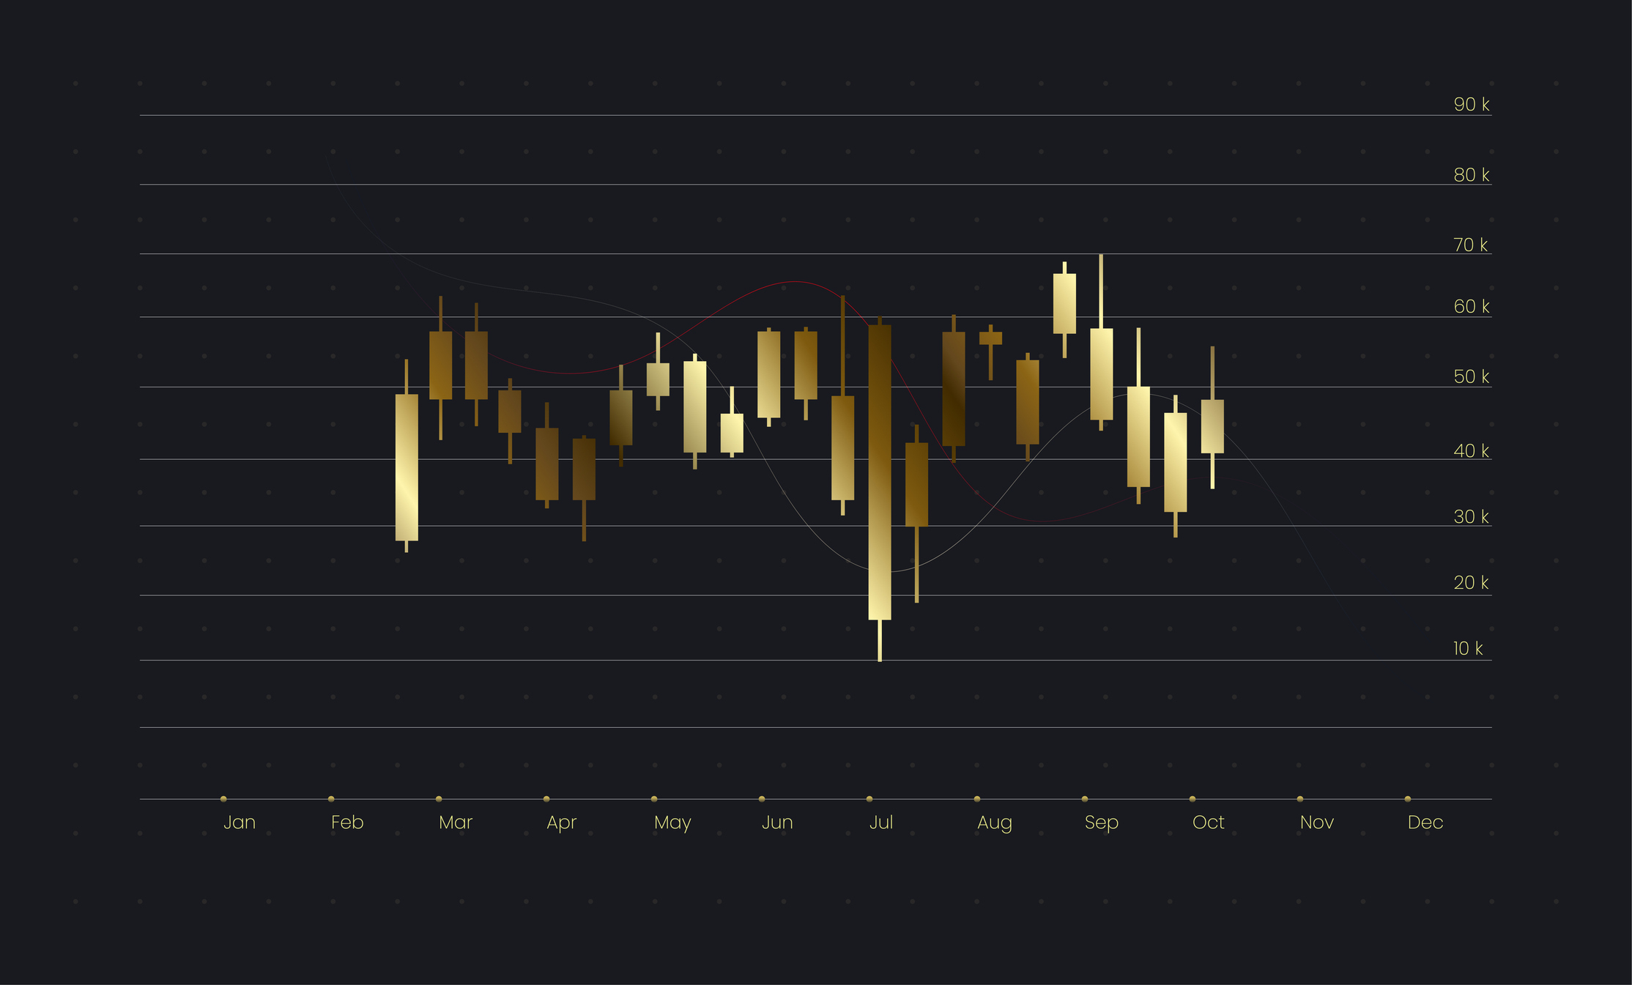Click the Apr month label
1632x985 pixels.
tap(561, 822)
